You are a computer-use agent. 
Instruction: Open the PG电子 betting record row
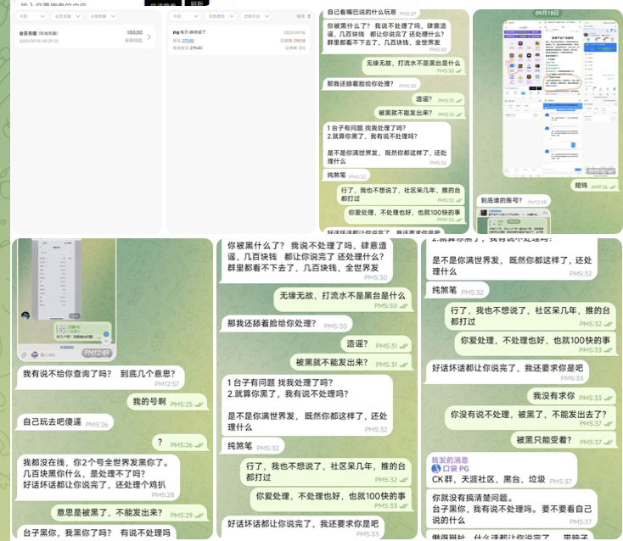pyautogui.click(x=239, y=38)
